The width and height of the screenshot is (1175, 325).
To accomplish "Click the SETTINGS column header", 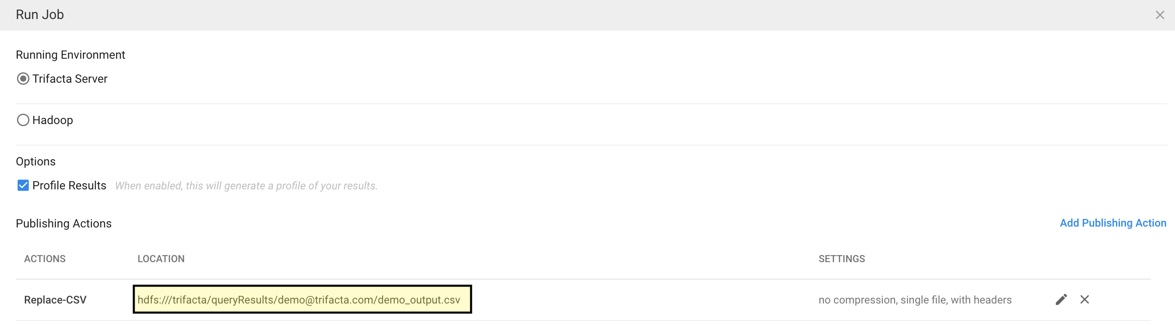I will (x=841, y=259).
